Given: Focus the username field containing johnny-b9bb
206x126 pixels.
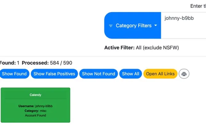Looking at the screenshot, I should coord(183,25).
